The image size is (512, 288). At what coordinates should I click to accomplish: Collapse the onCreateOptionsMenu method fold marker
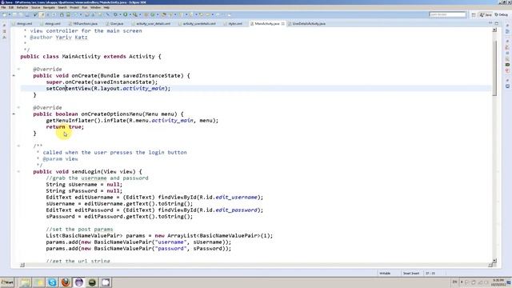coord(18,107)
